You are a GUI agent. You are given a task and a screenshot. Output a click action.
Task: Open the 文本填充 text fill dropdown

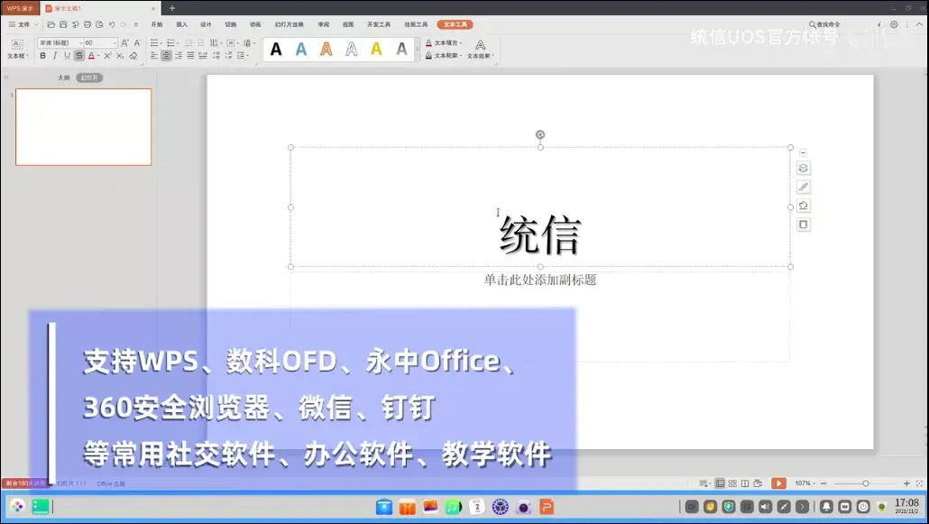(x=444, y=42)
